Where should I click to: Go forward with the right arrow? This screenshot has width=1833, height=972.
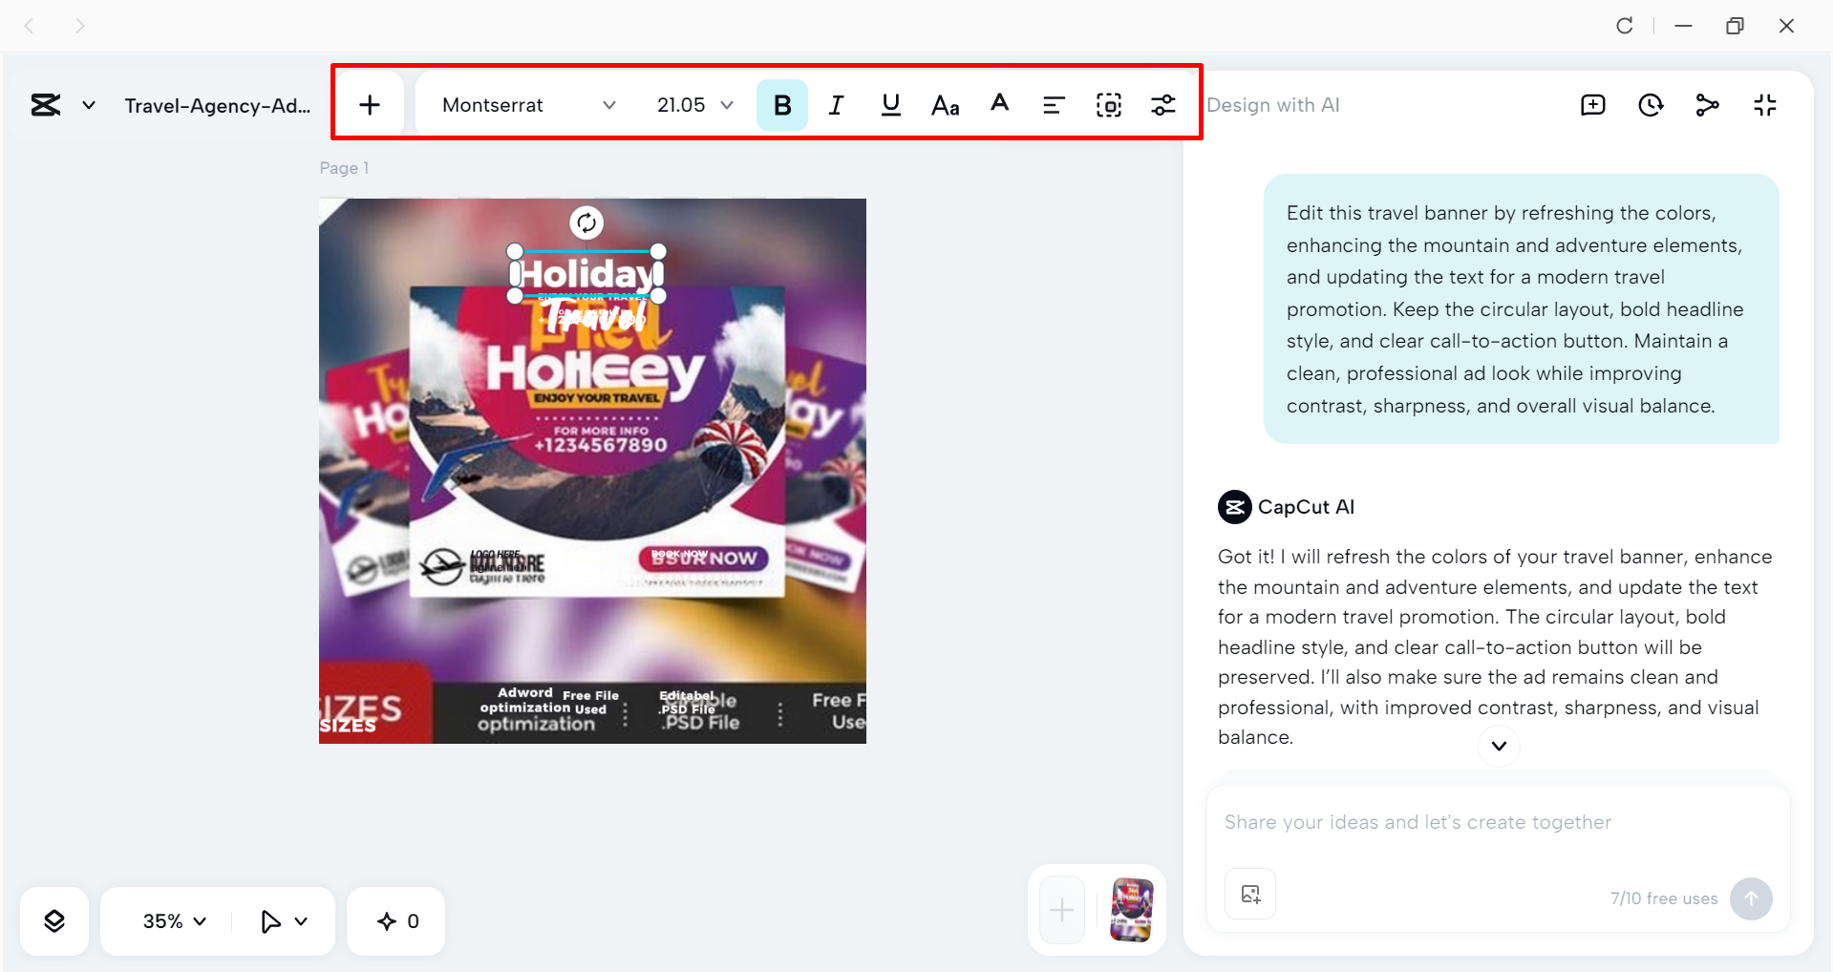80,26
